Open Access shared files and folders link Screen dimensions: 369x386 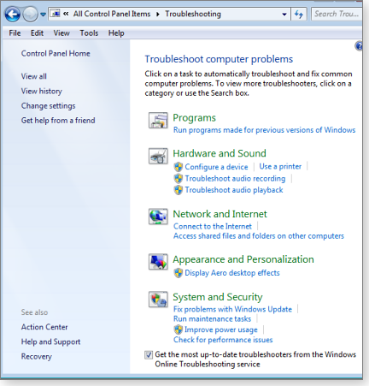[259, 236]
